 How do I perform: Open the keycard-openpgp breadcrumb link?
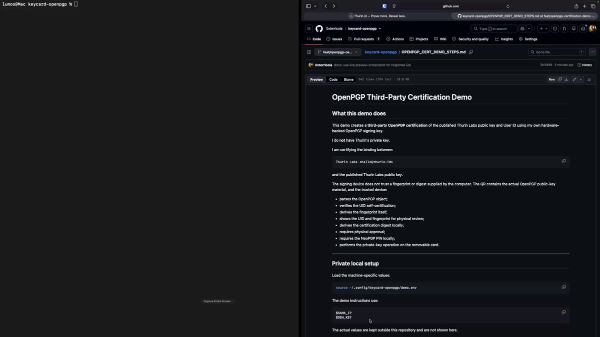click(x=380, y=52)
